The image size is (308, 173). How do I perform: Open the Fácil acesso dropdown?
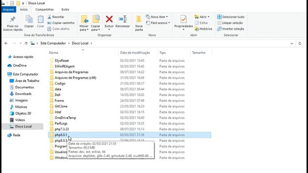(158, 23)
